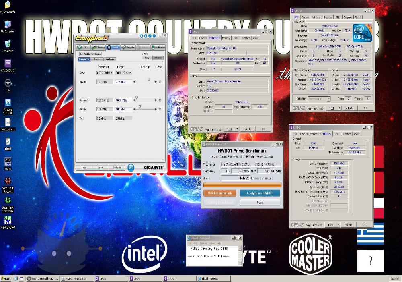Screen dimensions: 402x282
Task: Open Tools dropdown arrow in Memory CPU-Z window
Action: tap(338, 225)
